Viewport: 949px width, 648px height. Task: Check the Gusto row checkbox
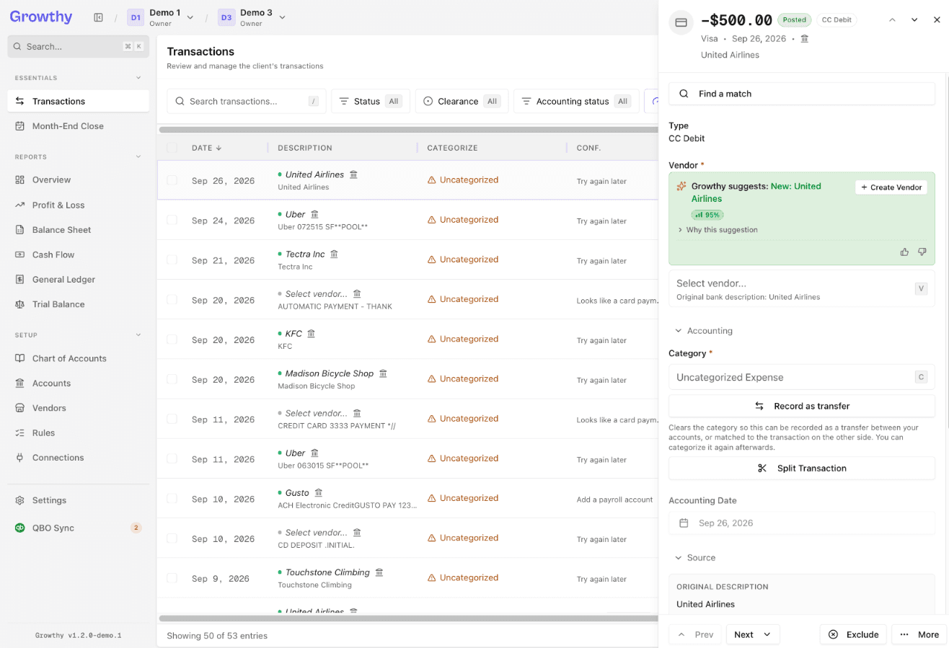pos(172,499)
